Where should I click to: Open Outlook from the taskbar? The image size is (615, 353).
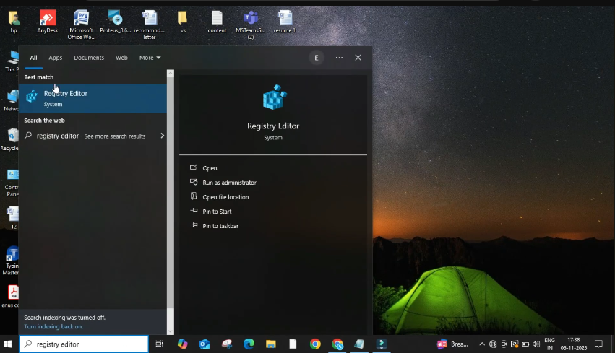205,344
